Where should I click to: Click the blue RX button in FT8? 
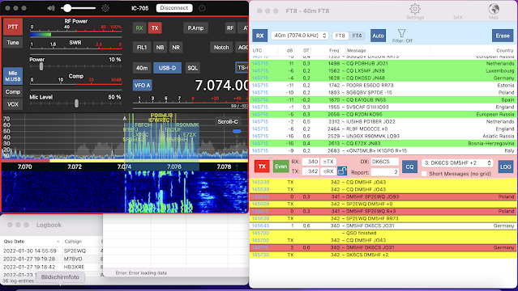260,36
